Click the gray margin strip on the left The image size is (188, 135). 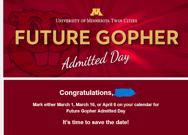click(2, 67)
